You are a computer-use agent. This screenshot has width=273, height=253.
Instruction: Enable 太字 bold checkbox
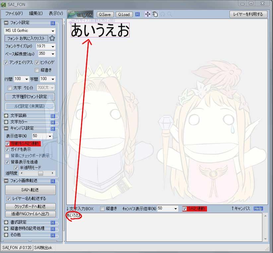coord(10,88)
